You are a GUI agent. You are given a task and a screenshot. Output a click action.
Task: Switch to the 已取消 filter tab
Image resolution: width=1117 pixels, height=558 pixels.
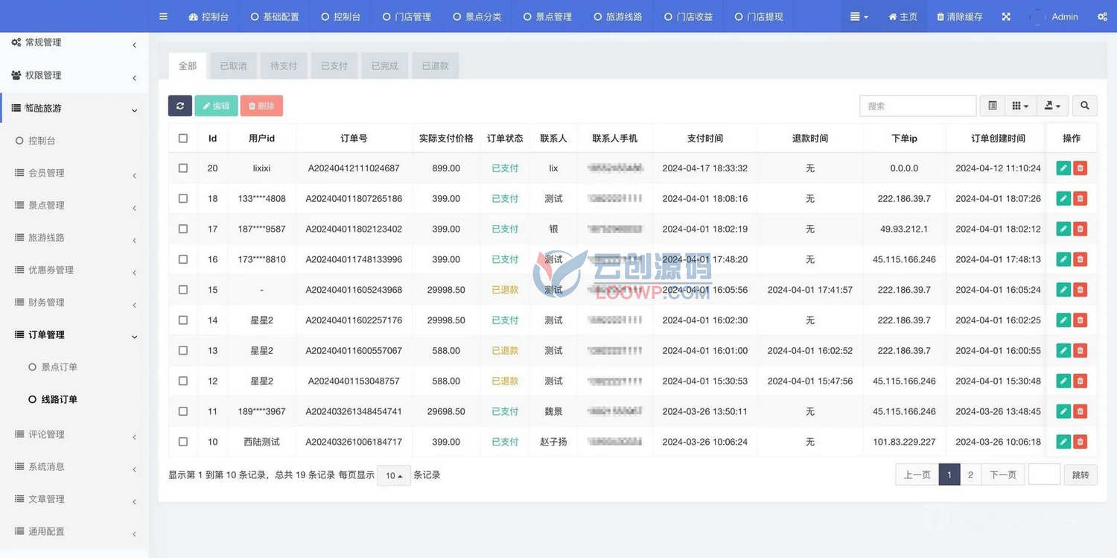(x=233, y=66)
